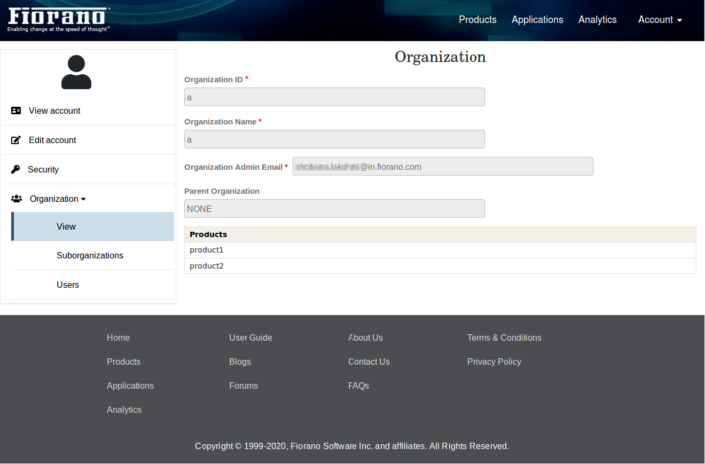Viewport: 705px width, 464px height.
Task: Open Products in the top navigation
Action: click(x=477, y=20)
